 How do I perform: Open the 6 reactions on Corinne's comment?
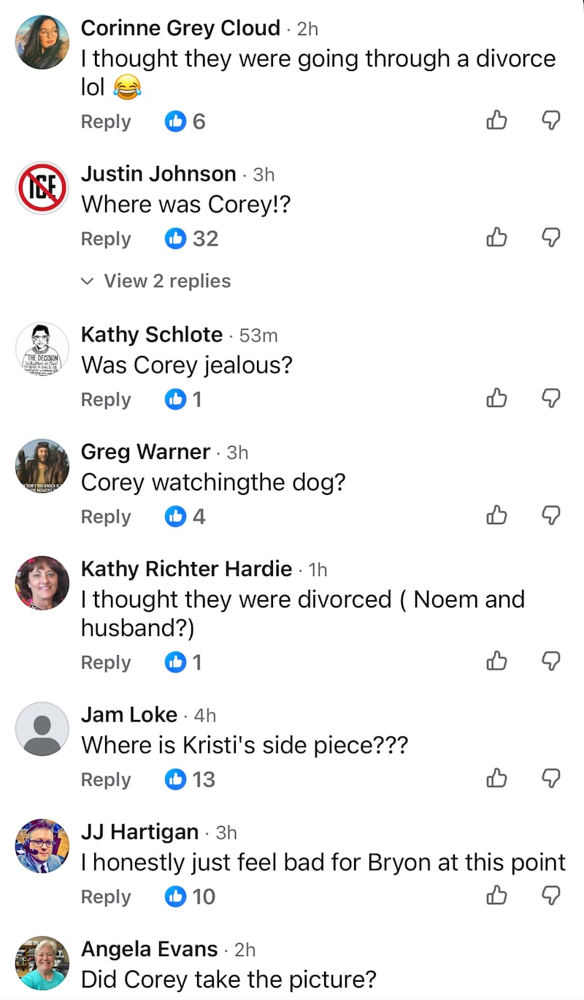(x=185, y=120)
